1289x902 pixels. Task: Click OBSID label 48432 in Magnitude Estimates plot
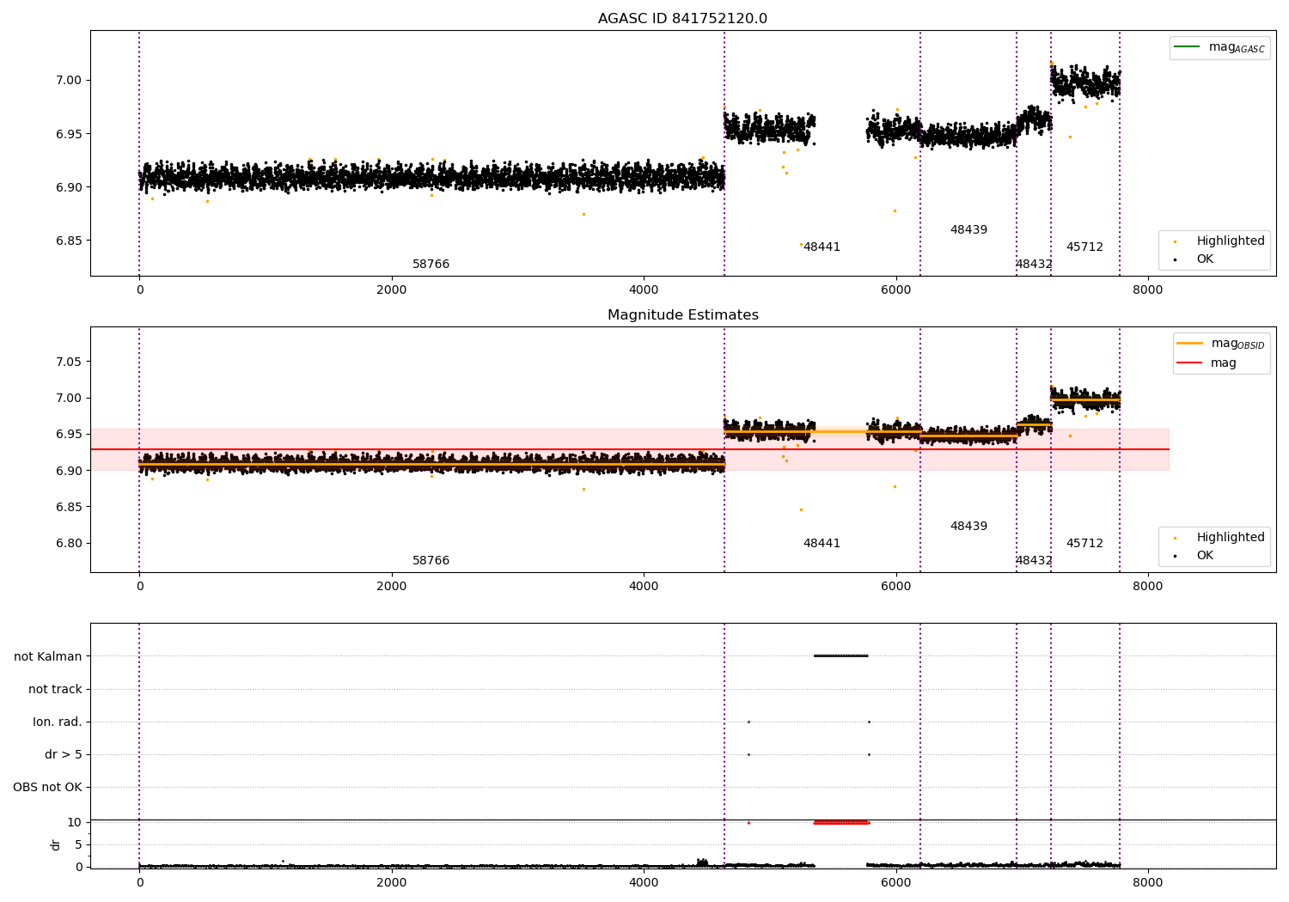click(x=1034, y=561)
